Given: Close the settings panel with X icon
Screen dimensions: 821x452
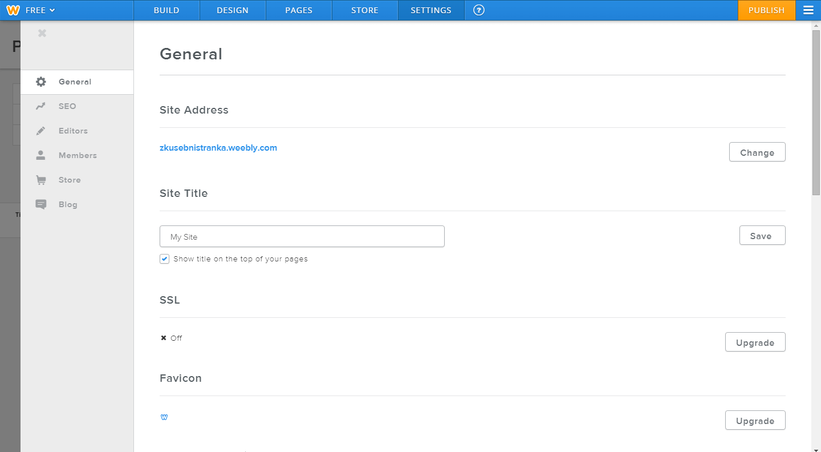Looking at the screenshot, I should coord(42,34).
